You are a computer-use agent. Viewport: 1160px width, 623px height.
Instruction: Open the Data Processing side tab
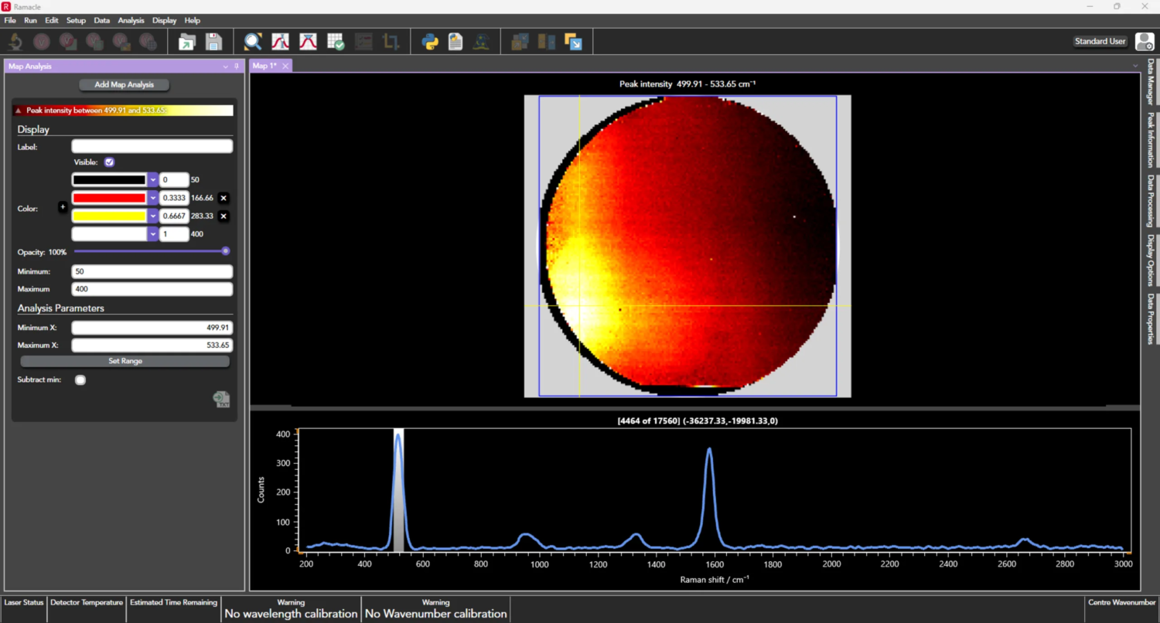click(1151, 201)
